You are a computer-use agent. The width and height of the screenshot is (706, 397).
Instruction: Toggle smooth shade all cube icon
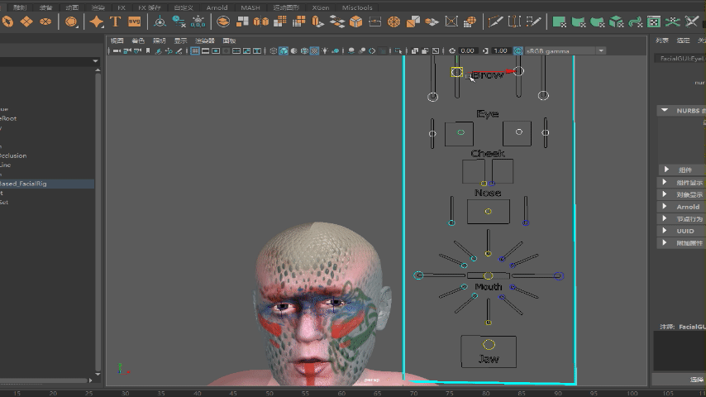pyautogui.click(x=284, y=51)
